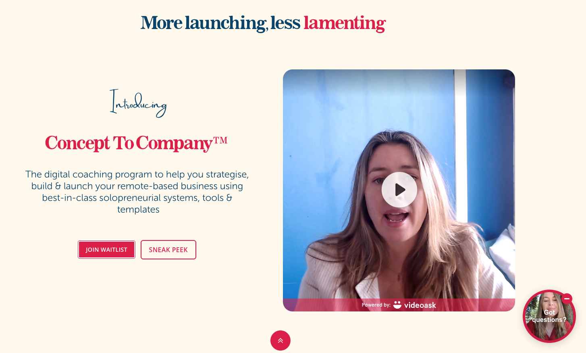586x353 pixels.
Task: Play the videoask intro video
Action: 399,190
